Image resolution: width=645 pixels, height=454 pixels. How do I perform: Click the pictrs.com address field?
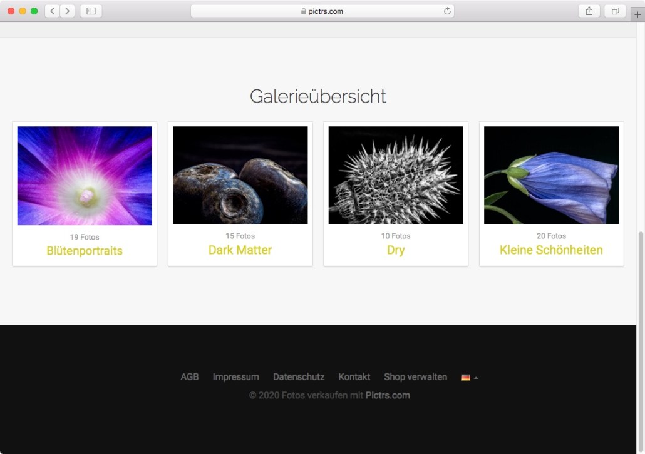click(322, 11)
